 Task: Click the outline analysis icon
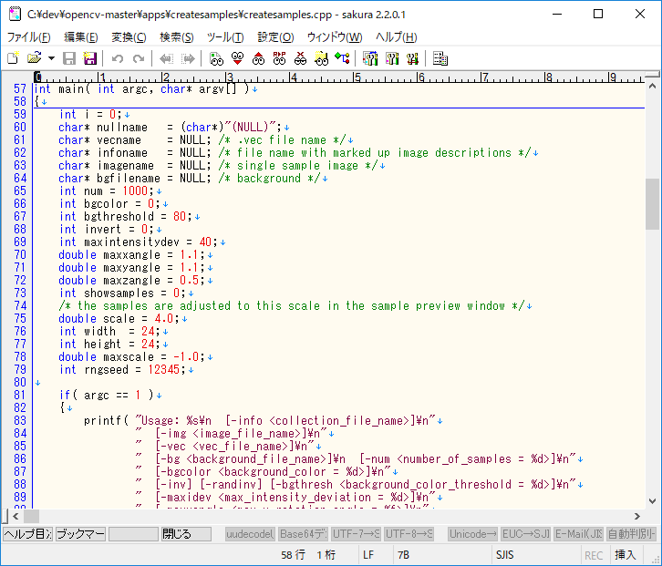(342, 58)
